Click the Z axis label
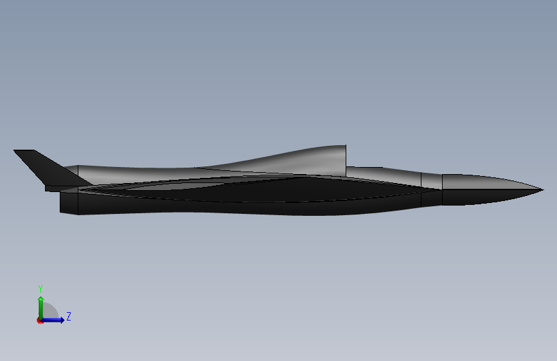The height and width of the screenshot is (361, 557). (x=69, y=316)
